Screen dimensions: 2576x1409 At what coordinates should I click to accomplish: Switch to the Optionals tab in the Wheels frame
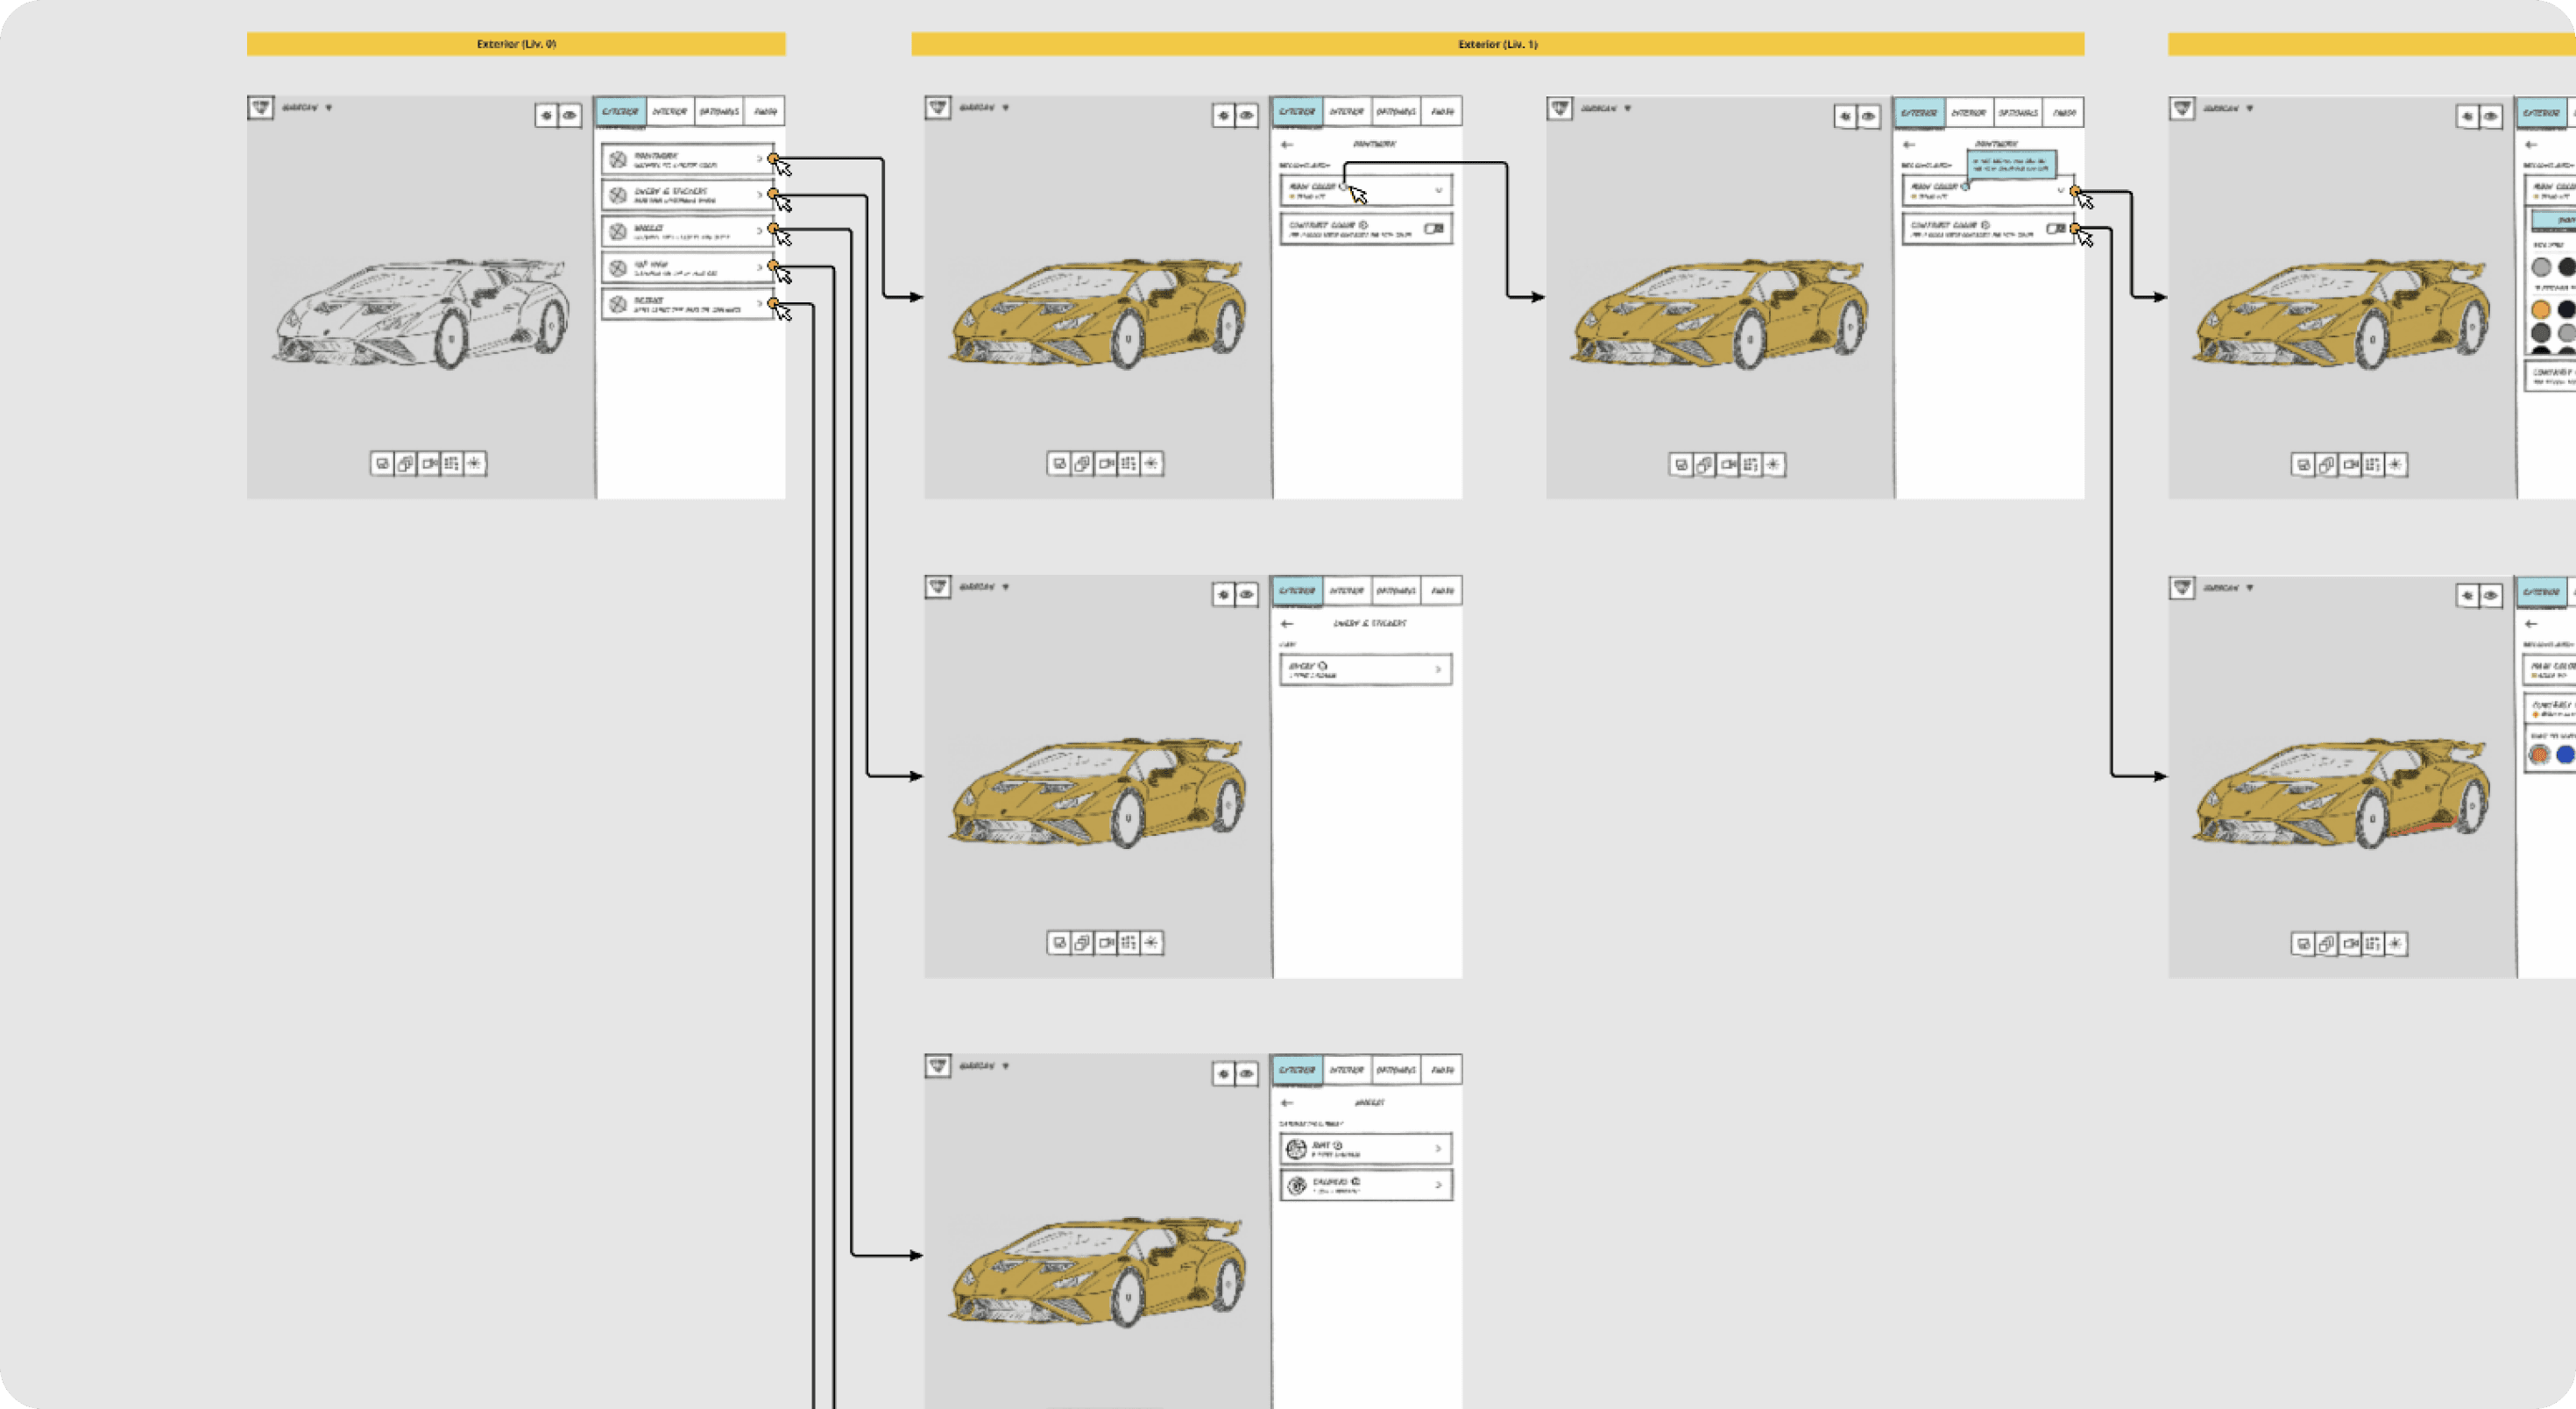(1395, 1070)
